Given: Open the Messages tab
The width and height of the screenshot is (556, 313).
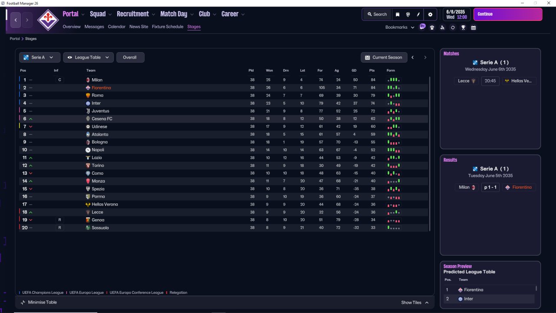Looking at the screenshot, I should click(94, 27).
